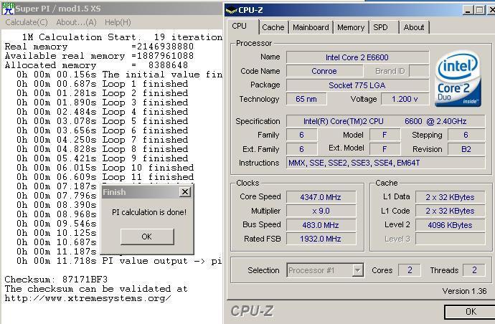Click the empty Level 3 cache field

(x=450, y=239)
